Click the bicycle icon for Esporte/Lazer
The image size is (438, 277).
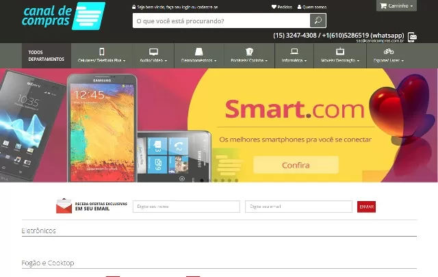point(389,51)
